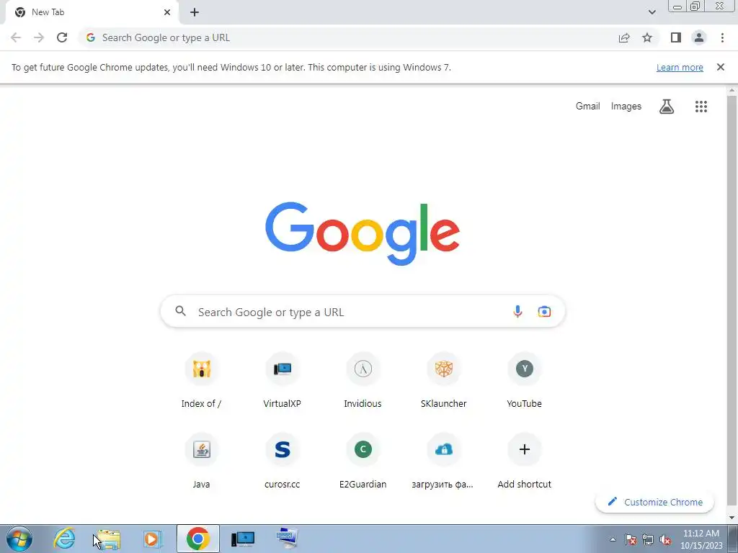Show hidden system tray icons
This screenshot has width=738, height=553.
613,539
